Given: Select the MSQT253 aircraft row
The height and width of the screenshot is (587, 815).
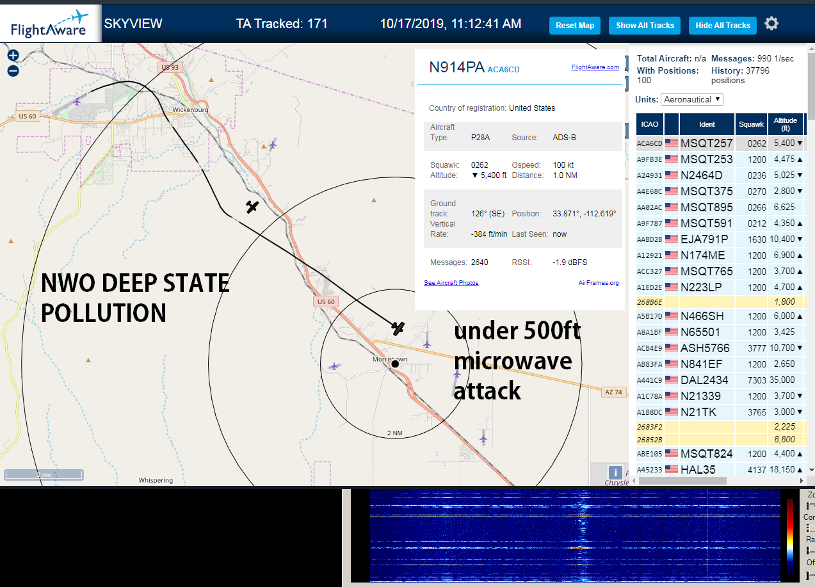Looking at the screenshot, I should pyautogui.click(x=720, y=159).
